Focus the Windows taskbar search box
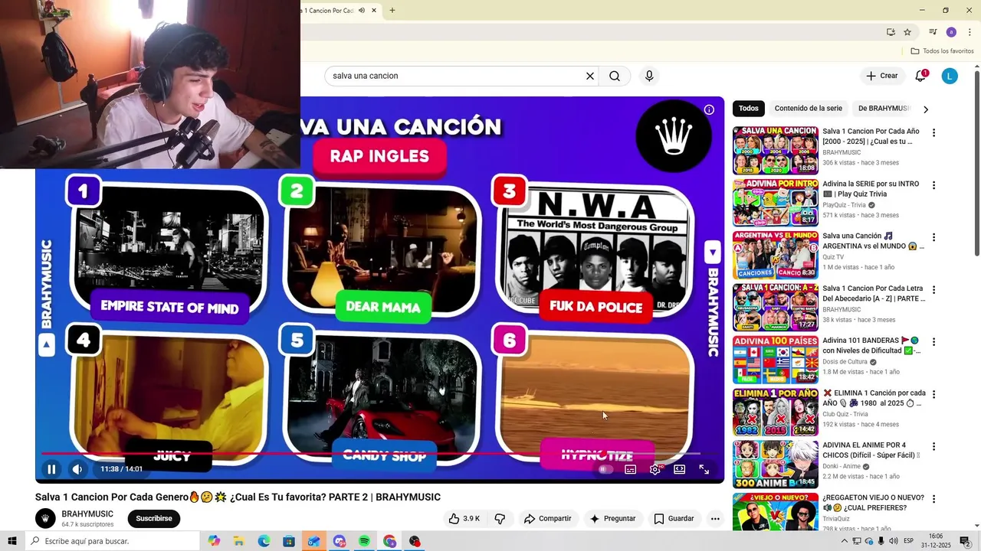981x551 pixels. click(113, 541)
